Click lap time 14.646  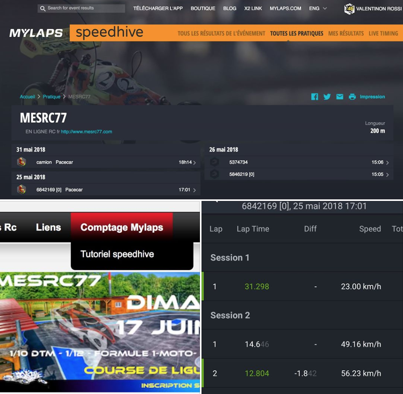(x=257, y=344)
